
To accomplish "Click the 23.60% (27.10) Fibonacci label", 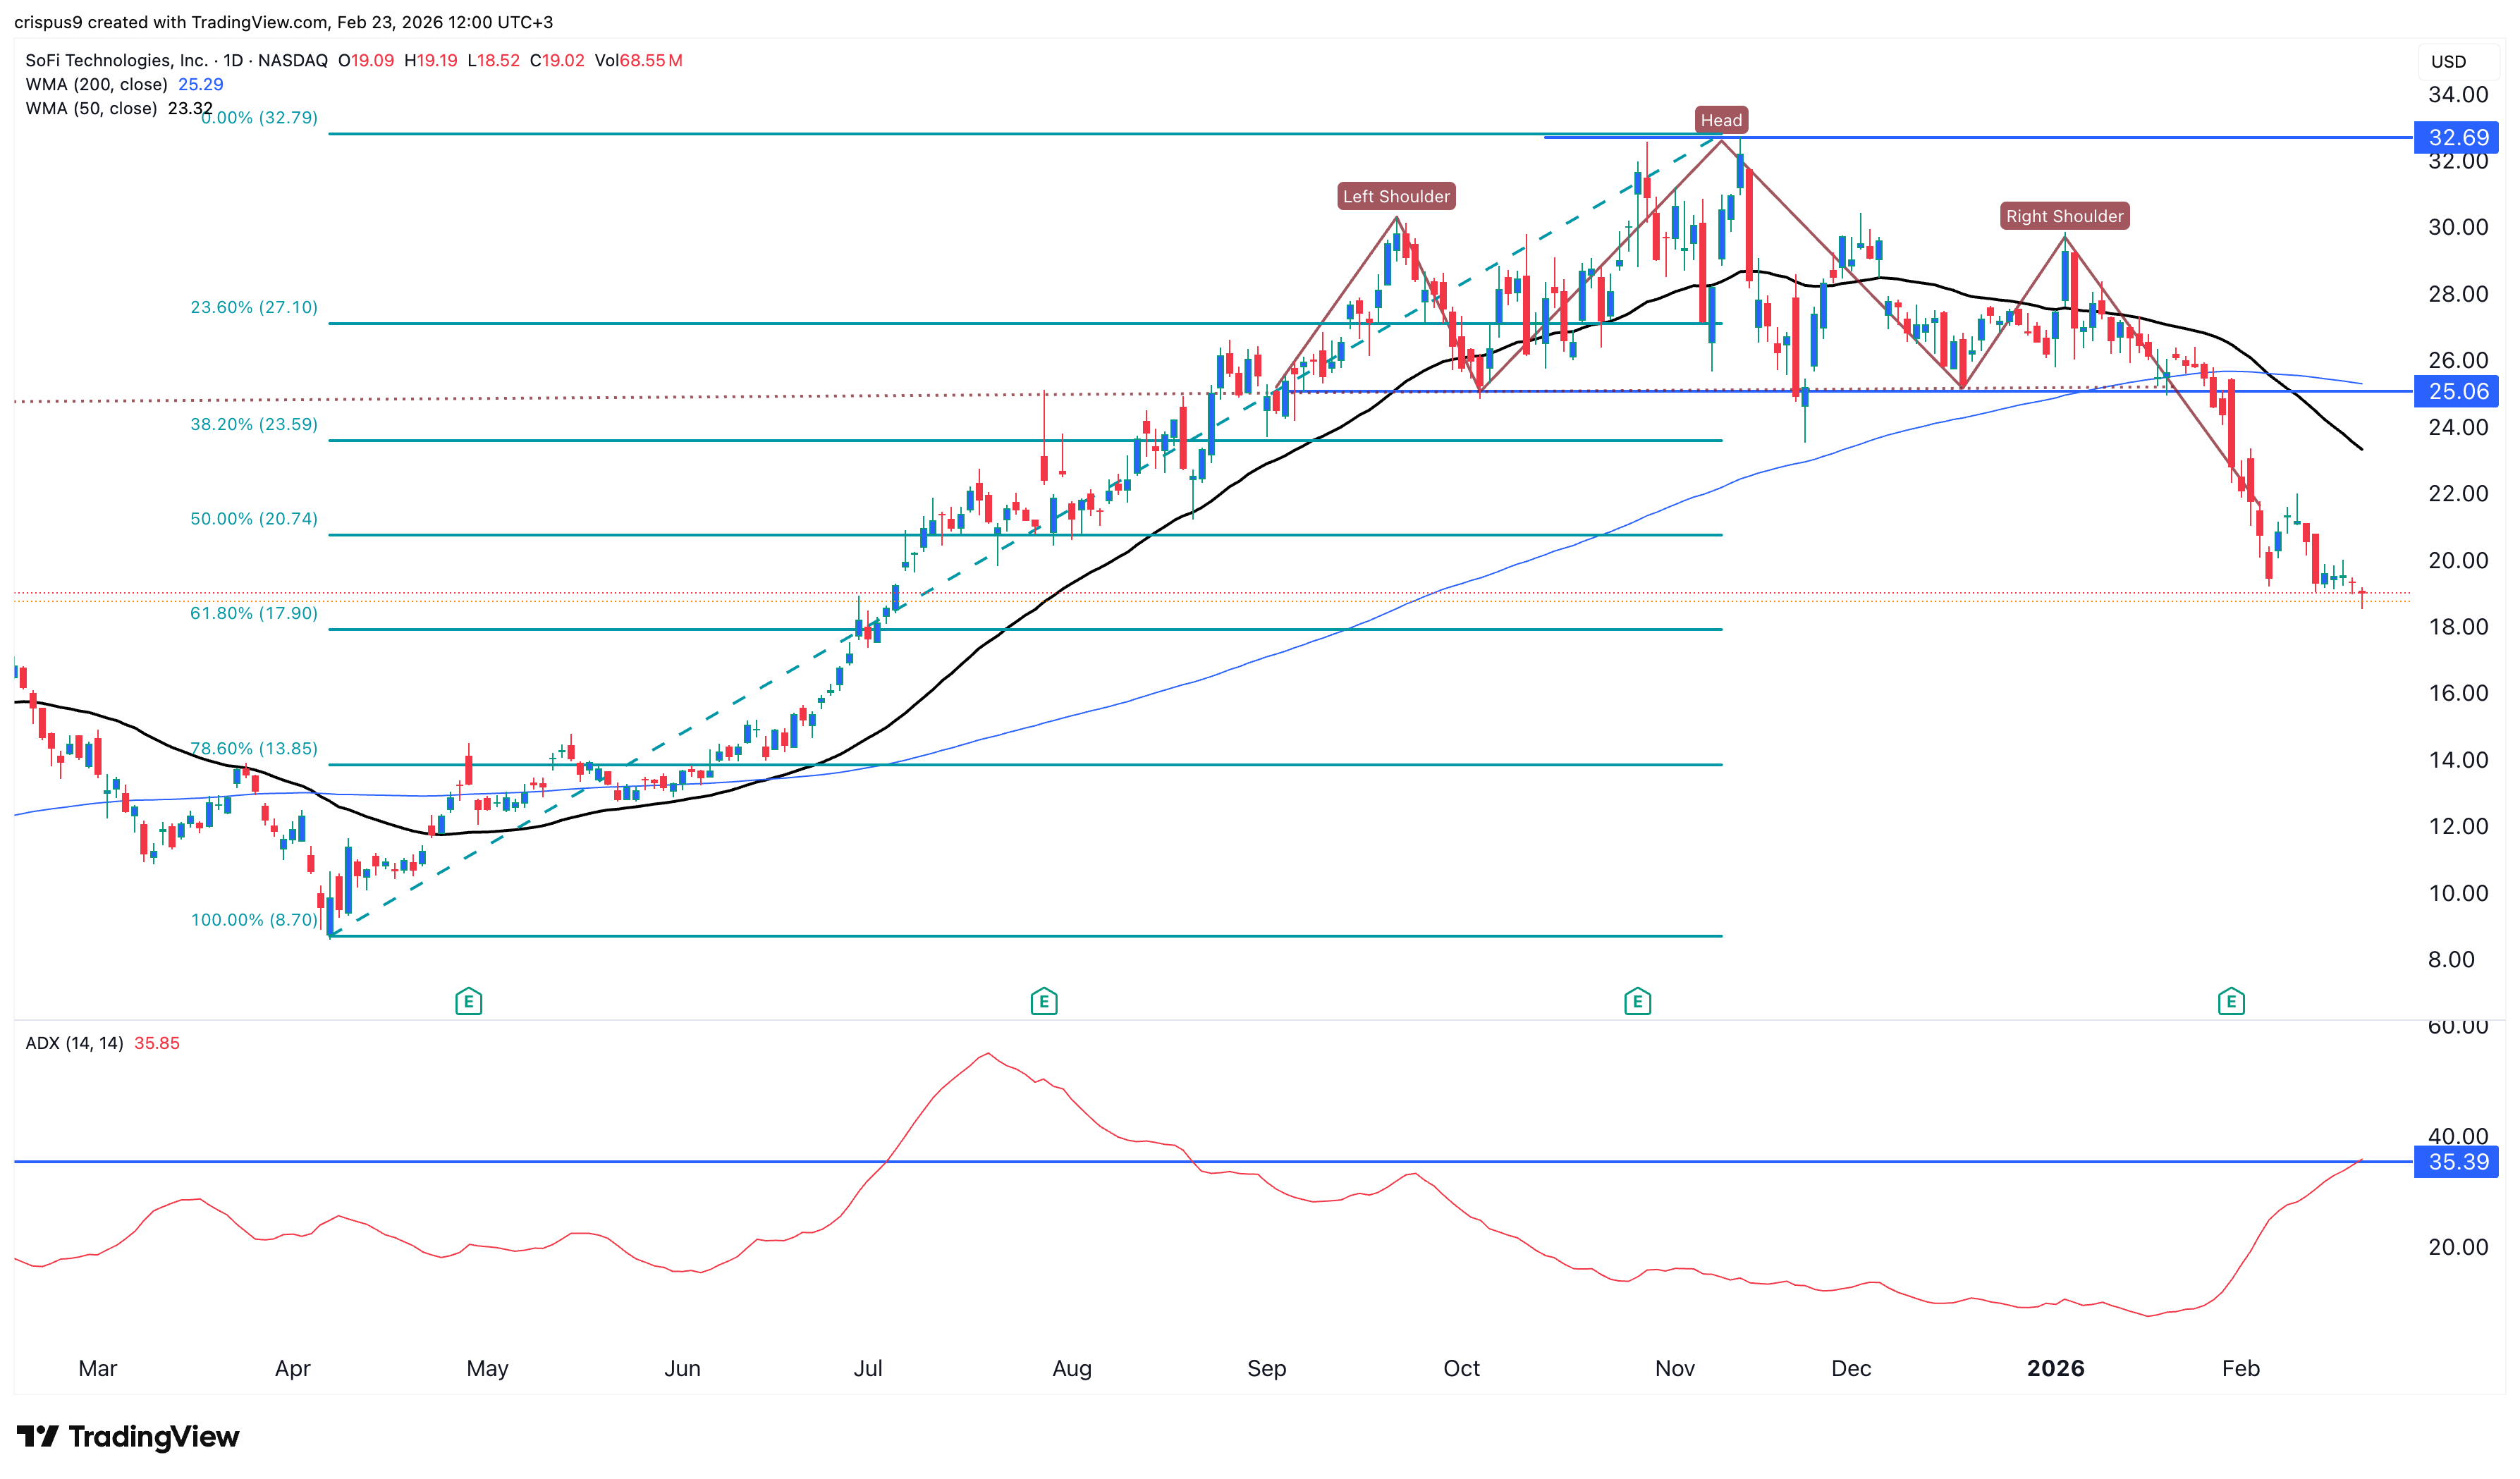I will click(254, 307).
